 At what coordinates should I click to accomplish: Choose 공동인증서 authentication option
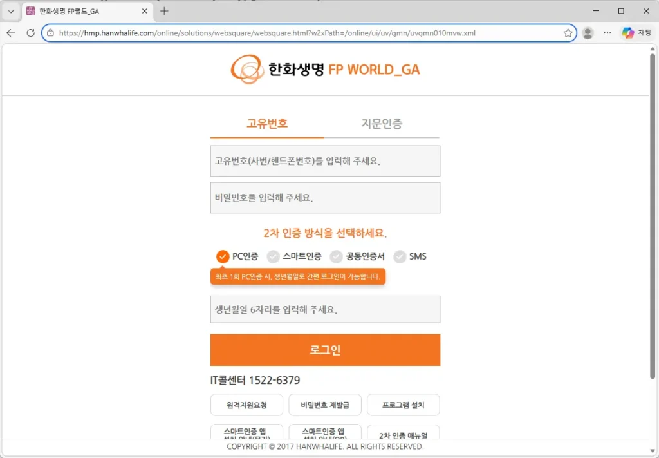tap(337, 256)
